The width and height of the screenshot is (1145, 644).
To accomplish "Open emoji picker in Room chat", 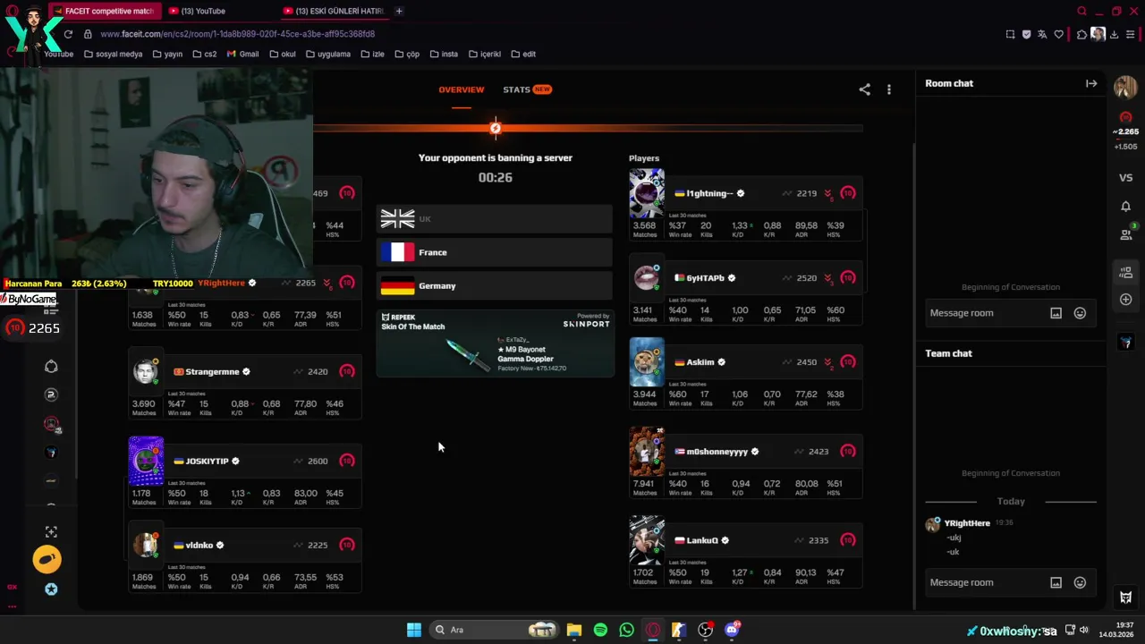I will pyautogui.click(x=1080, y=313).
